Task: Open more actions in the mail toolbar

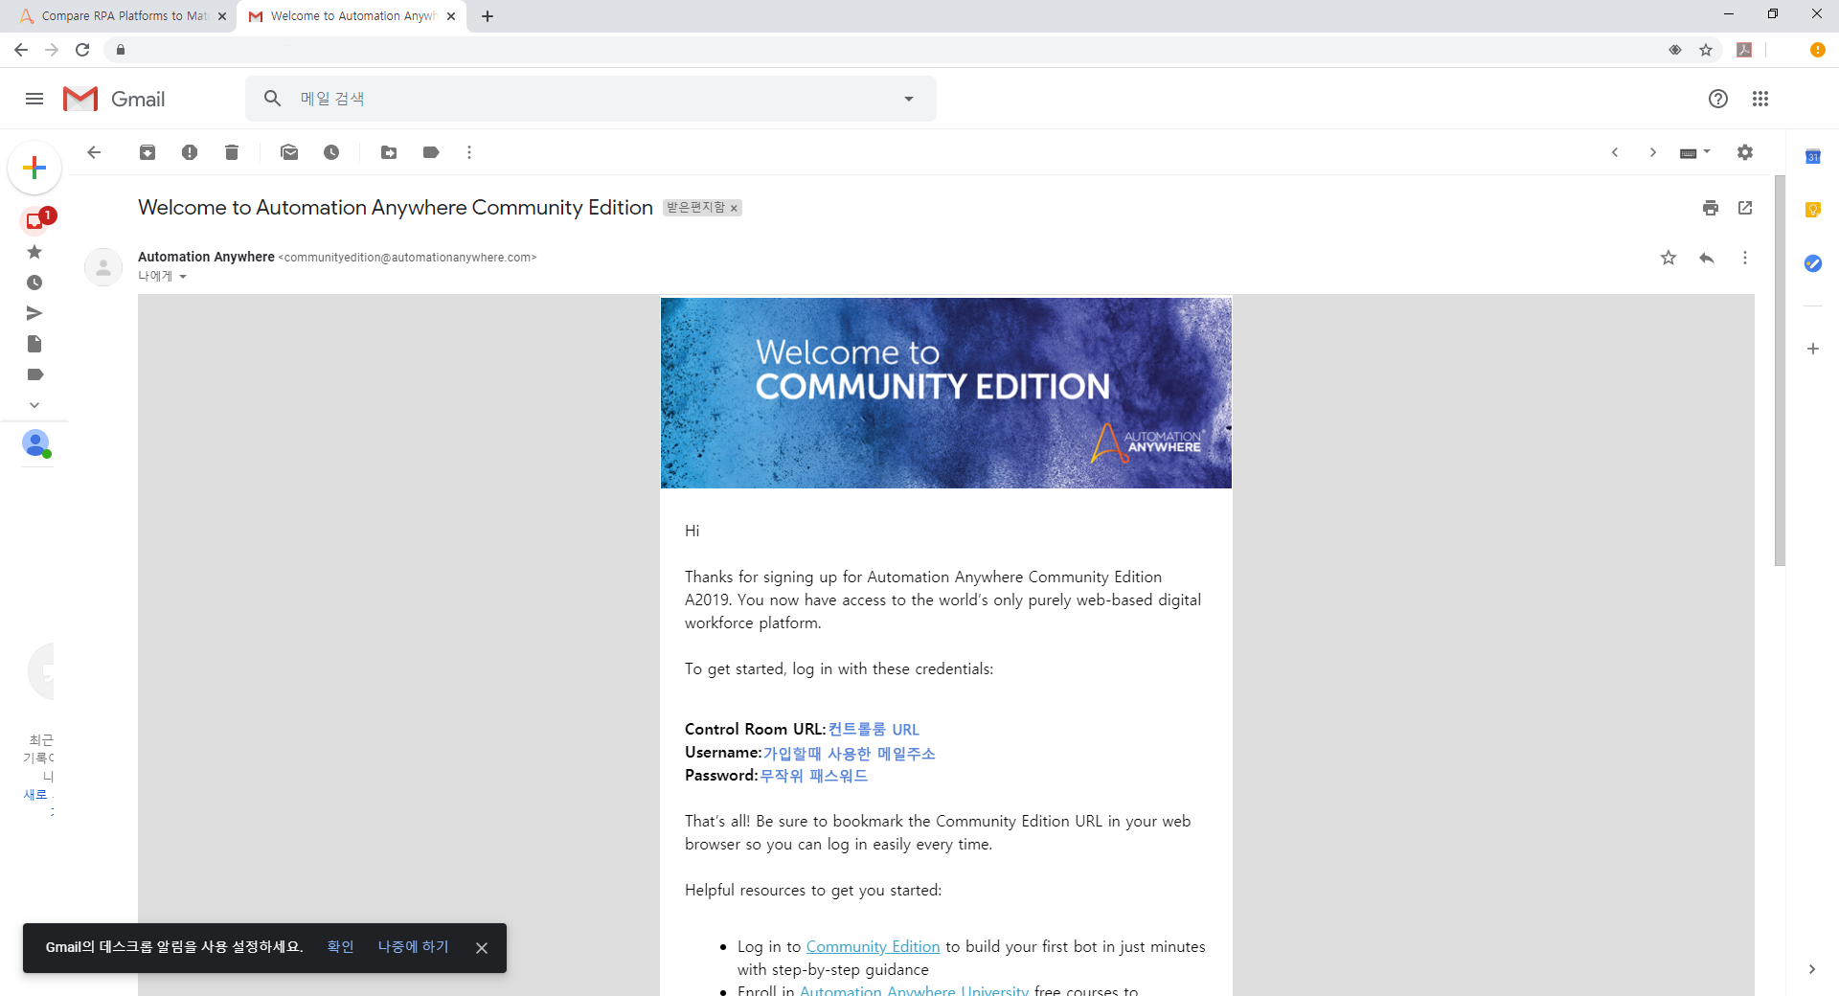Action: point(469,152)
